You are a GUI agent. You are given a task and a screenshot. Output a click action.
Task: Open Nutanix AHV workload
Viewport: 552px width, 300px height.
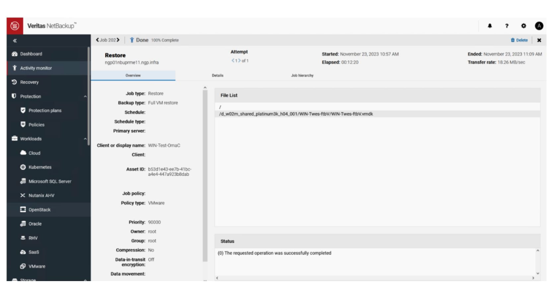click(x=41, y=195)
